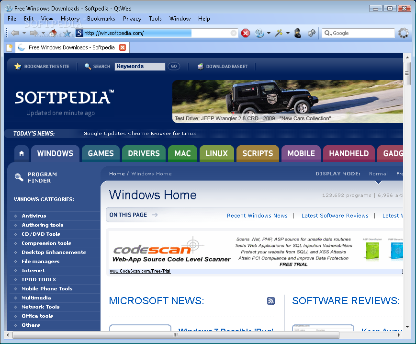Screen dimensions: 416x344
Task: Click the Softpedia S favicon in address bar
Action: 79,33
